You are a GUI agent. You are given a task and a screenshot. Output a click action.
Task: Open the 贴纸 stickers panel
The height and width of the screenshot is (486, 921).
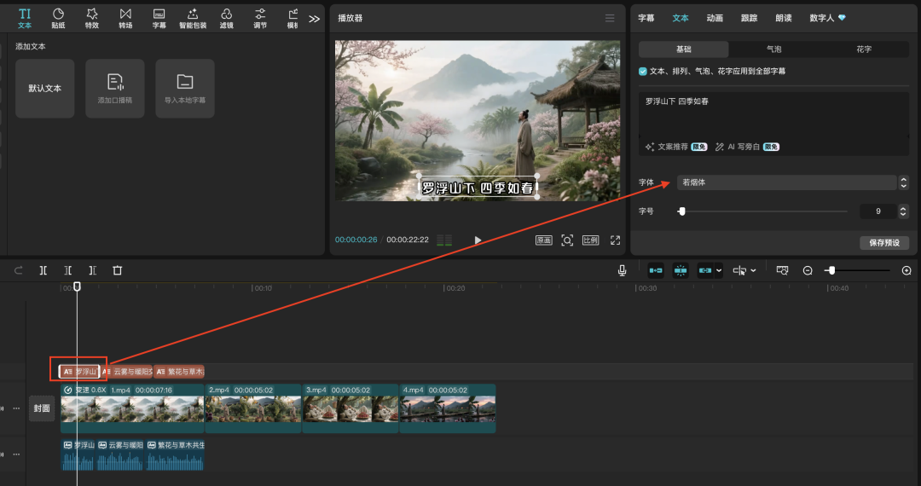click(58, 18)
